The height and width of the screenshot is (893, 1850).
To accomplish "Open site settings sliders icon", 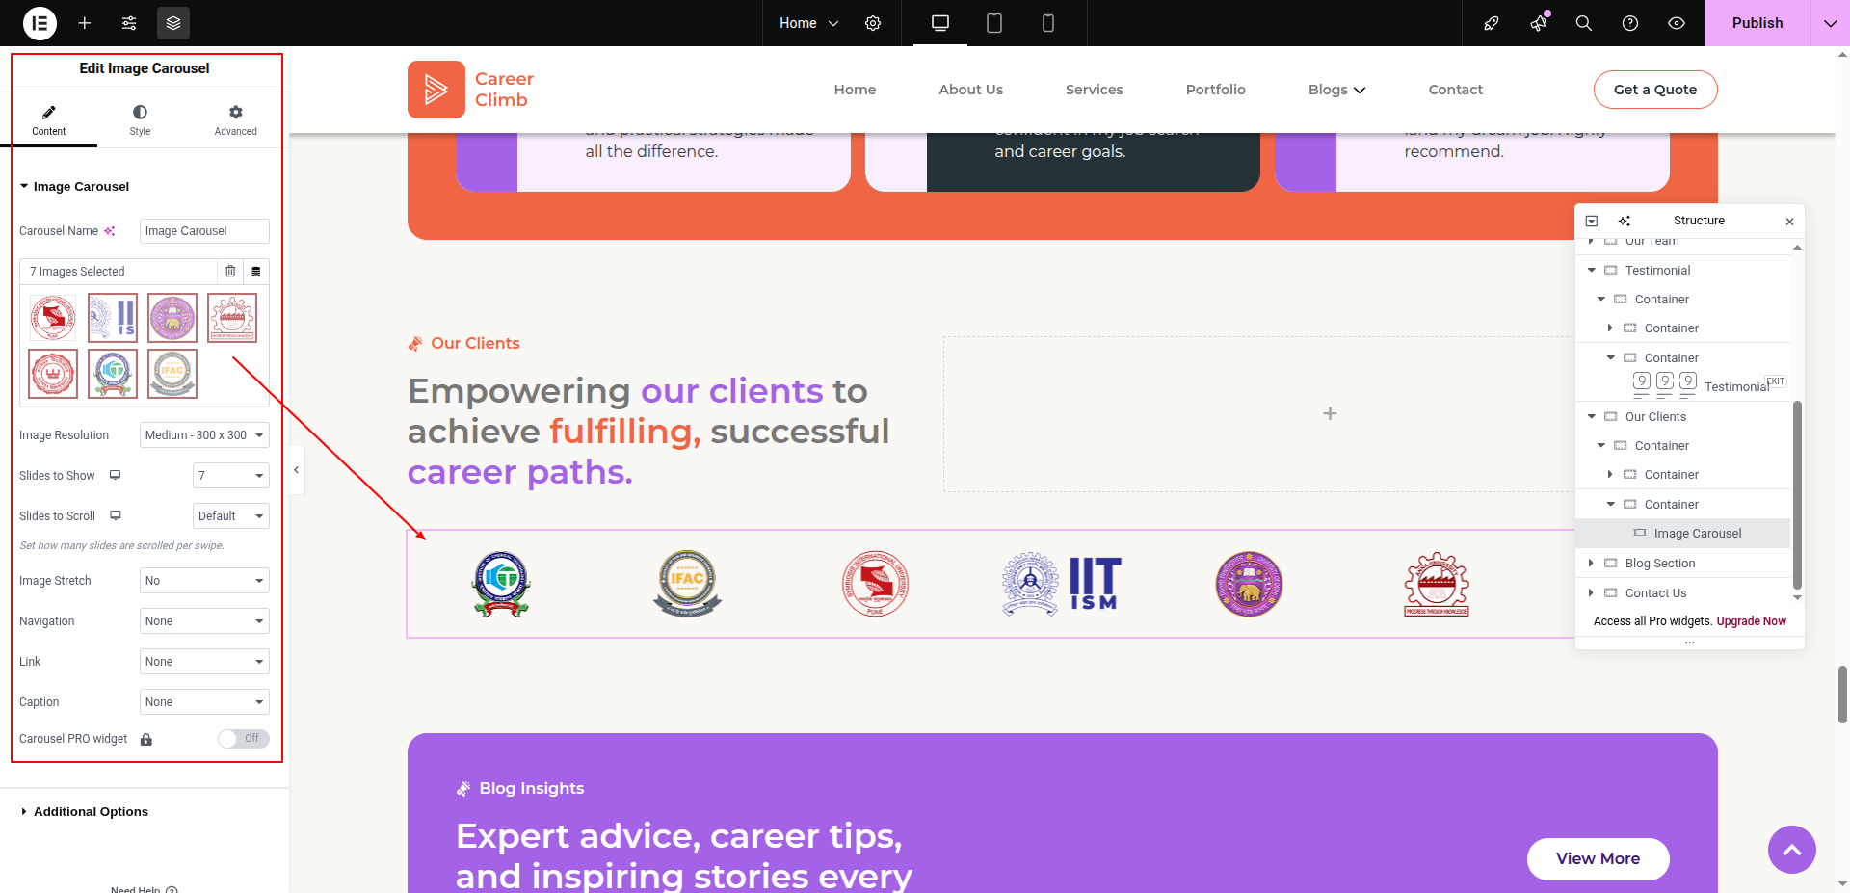I will 129,23.
